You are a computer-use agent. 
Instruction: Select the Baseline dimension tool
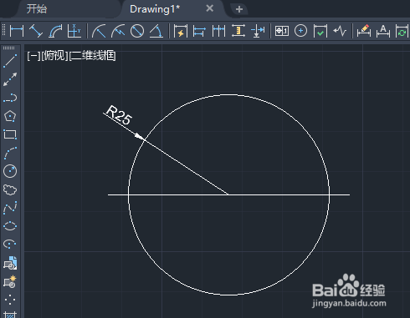pyautogui.click(x=199, y=31)
